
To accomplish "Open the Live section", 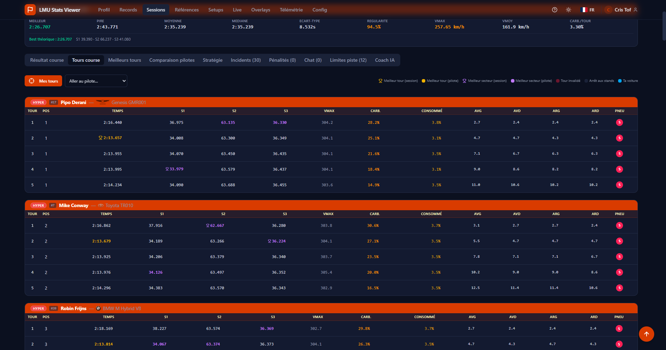I will tap(237, 10).
